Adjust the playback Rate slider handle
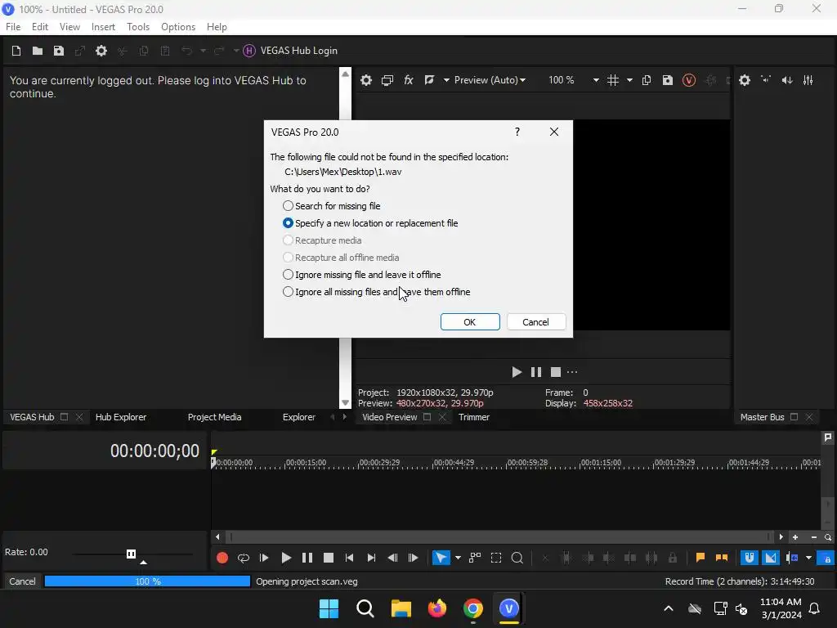Screen dimensions: 837x628 click(132, 554)
